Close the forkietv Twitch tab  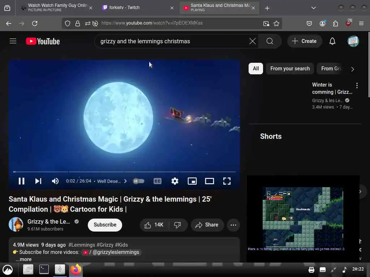coord(172,8)
